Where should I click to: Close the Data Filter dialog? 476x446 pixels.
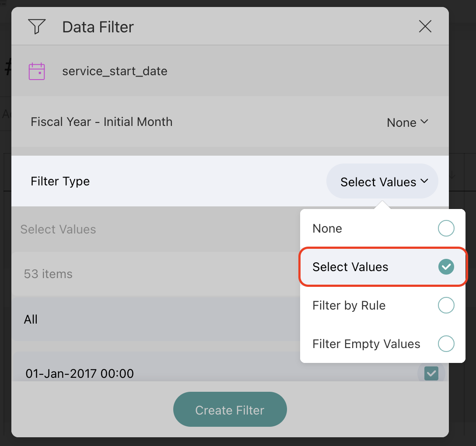[x=425, y=27]
